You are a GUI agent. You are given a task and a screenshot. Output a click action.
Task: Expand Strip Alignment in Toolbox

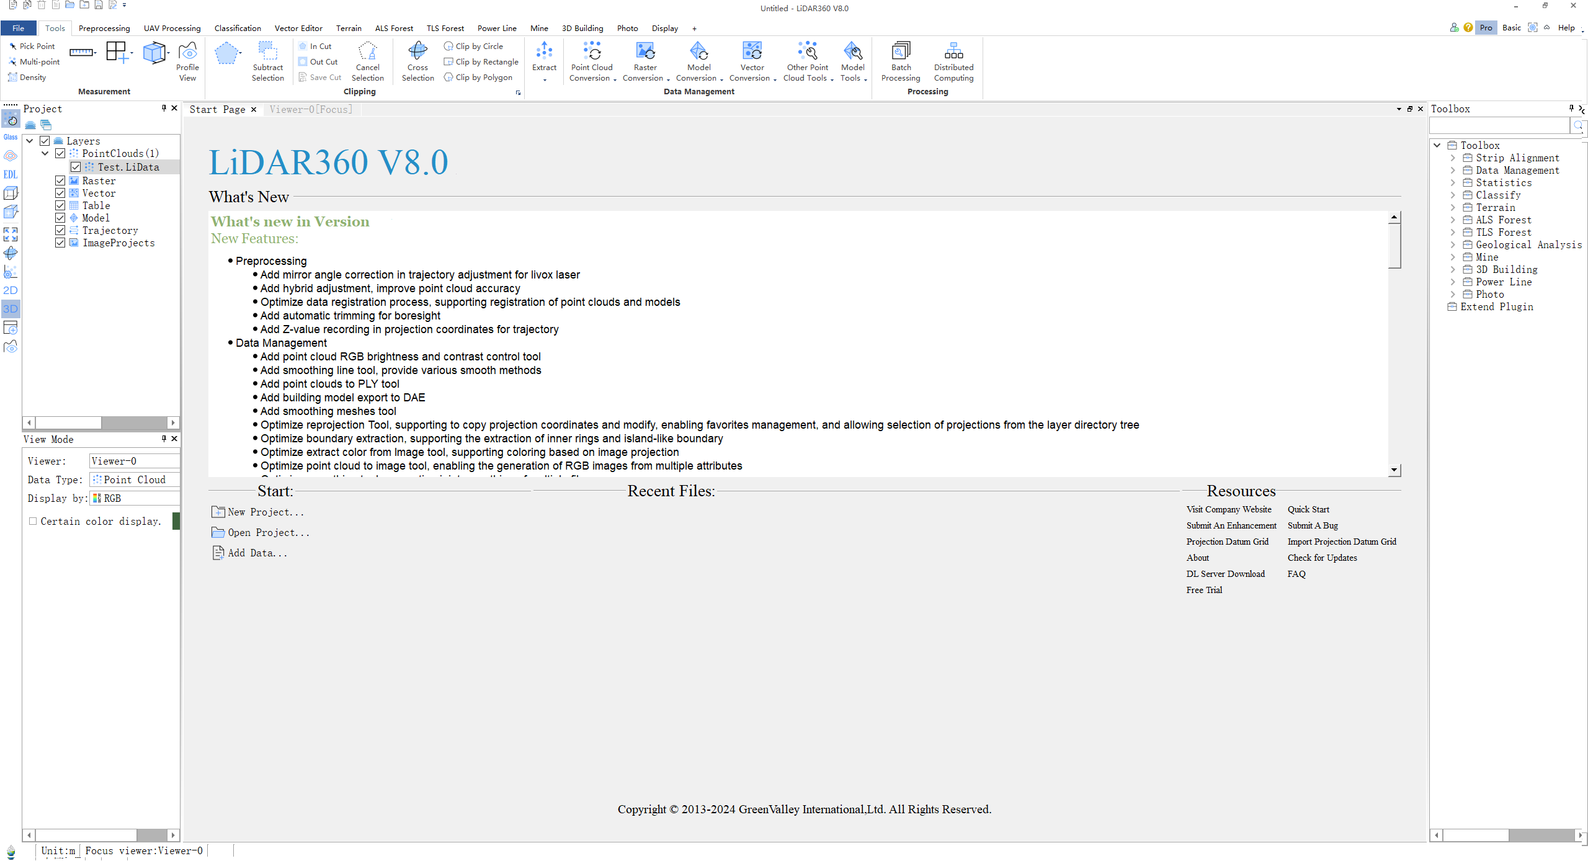1453,158
